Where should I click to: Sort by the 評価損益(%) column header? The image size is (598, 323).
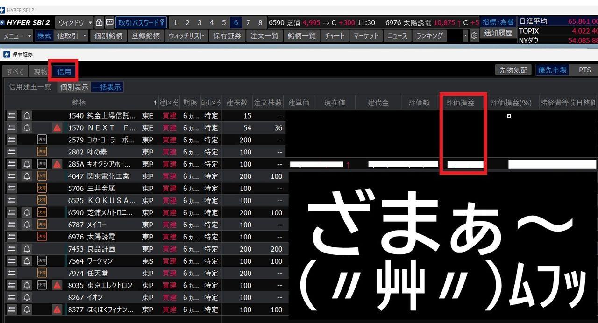point(512,103)
